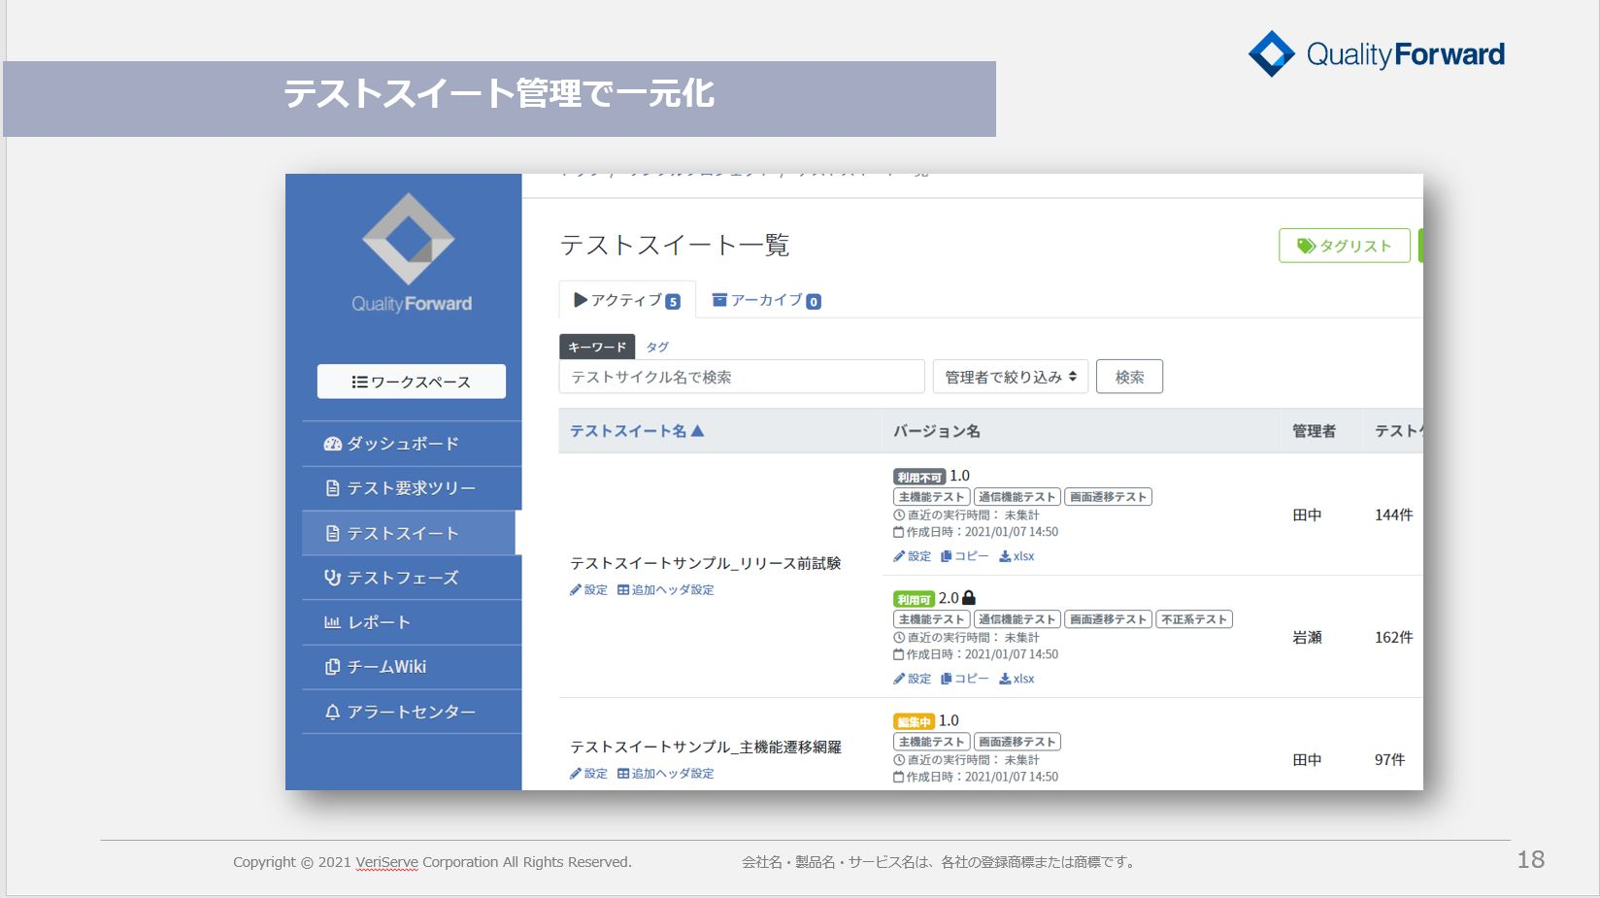
Task: Focus the テストサイクル名で検索 input field
Action: pyautogui.click(x=742, y=377)
